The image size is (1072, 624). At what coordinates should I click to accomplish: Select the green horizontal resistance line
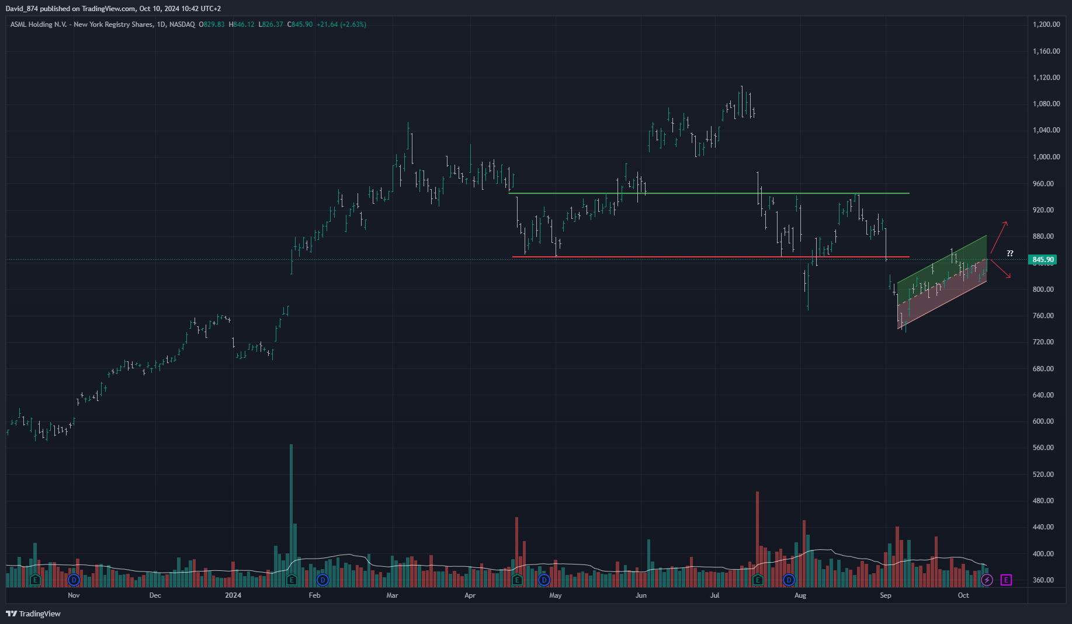coord(709,193)
